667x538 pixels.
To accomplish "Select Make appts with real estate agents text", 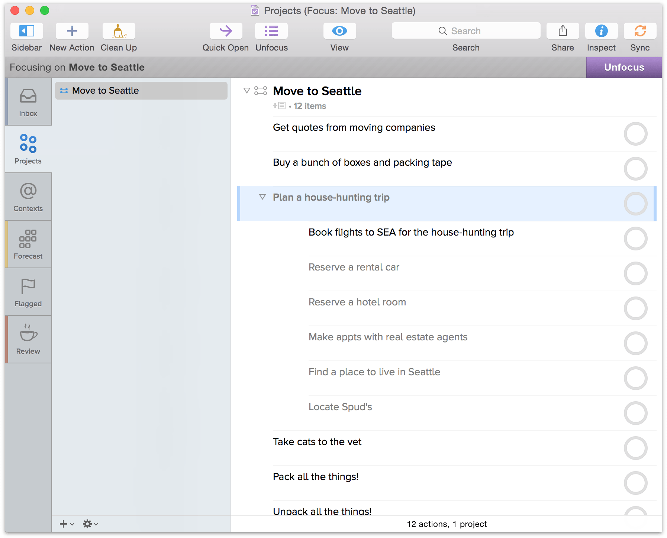I will click(388, 337).
